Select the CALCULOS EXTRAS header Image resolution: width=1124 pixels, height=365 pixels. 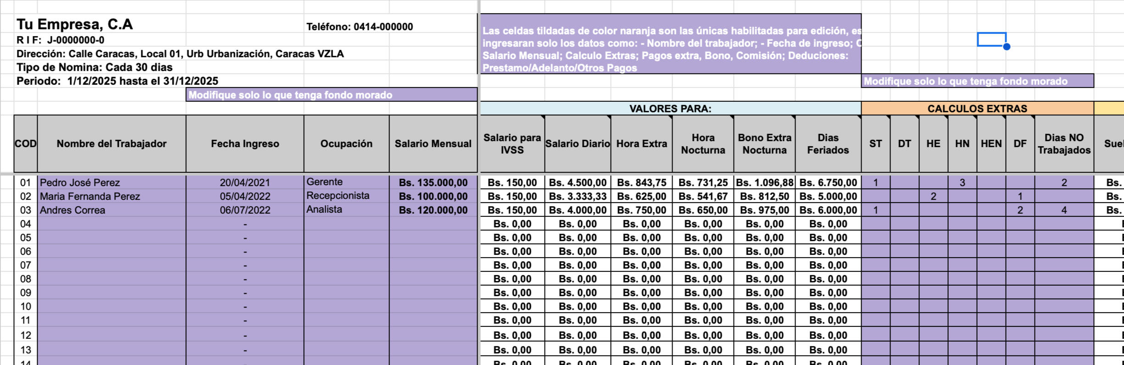click(977, 109)
